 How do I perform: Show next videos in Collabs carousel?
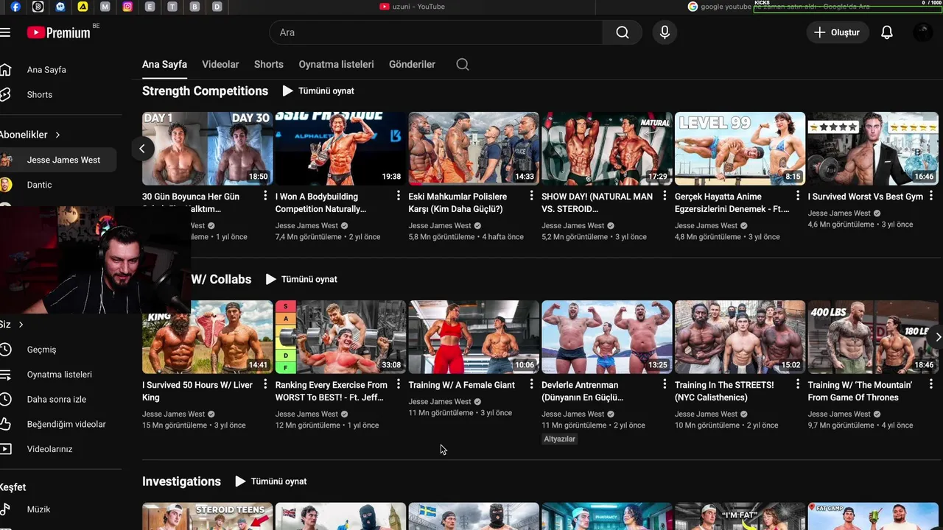pyautogui.click(x=937, y=336)
